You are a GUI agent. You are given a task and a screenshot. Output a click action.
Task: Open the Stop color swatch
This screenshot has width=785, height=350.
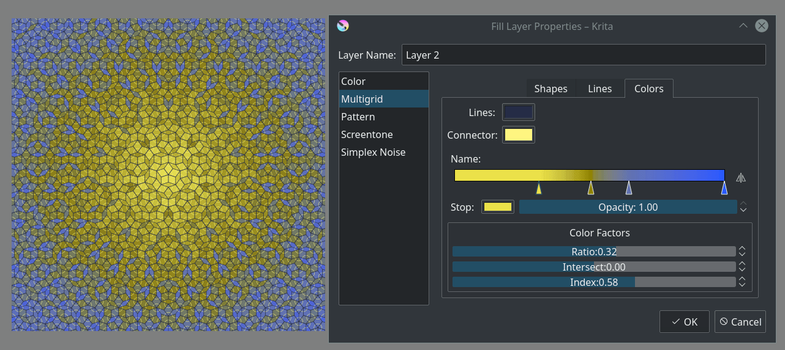click(497, 207)
